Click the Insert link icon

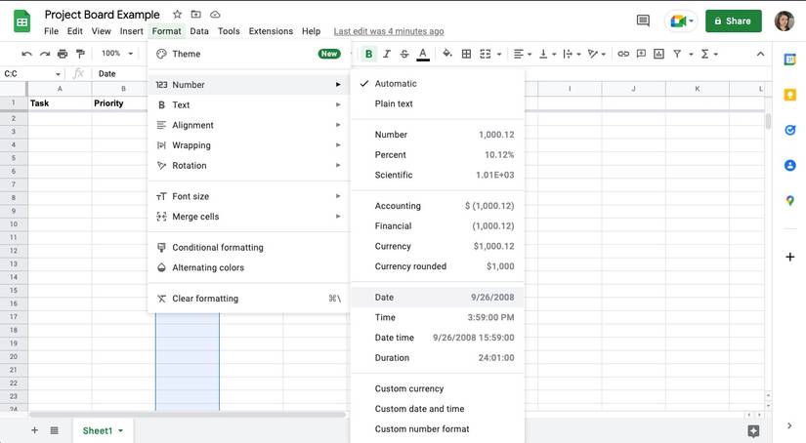tap(623, 54)
